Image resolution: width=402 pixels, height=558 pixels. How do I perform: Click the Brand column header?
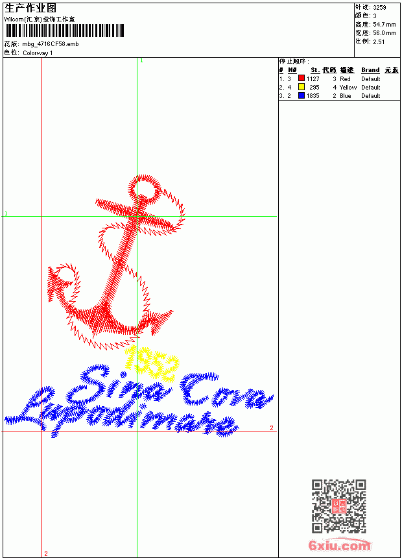370,70
